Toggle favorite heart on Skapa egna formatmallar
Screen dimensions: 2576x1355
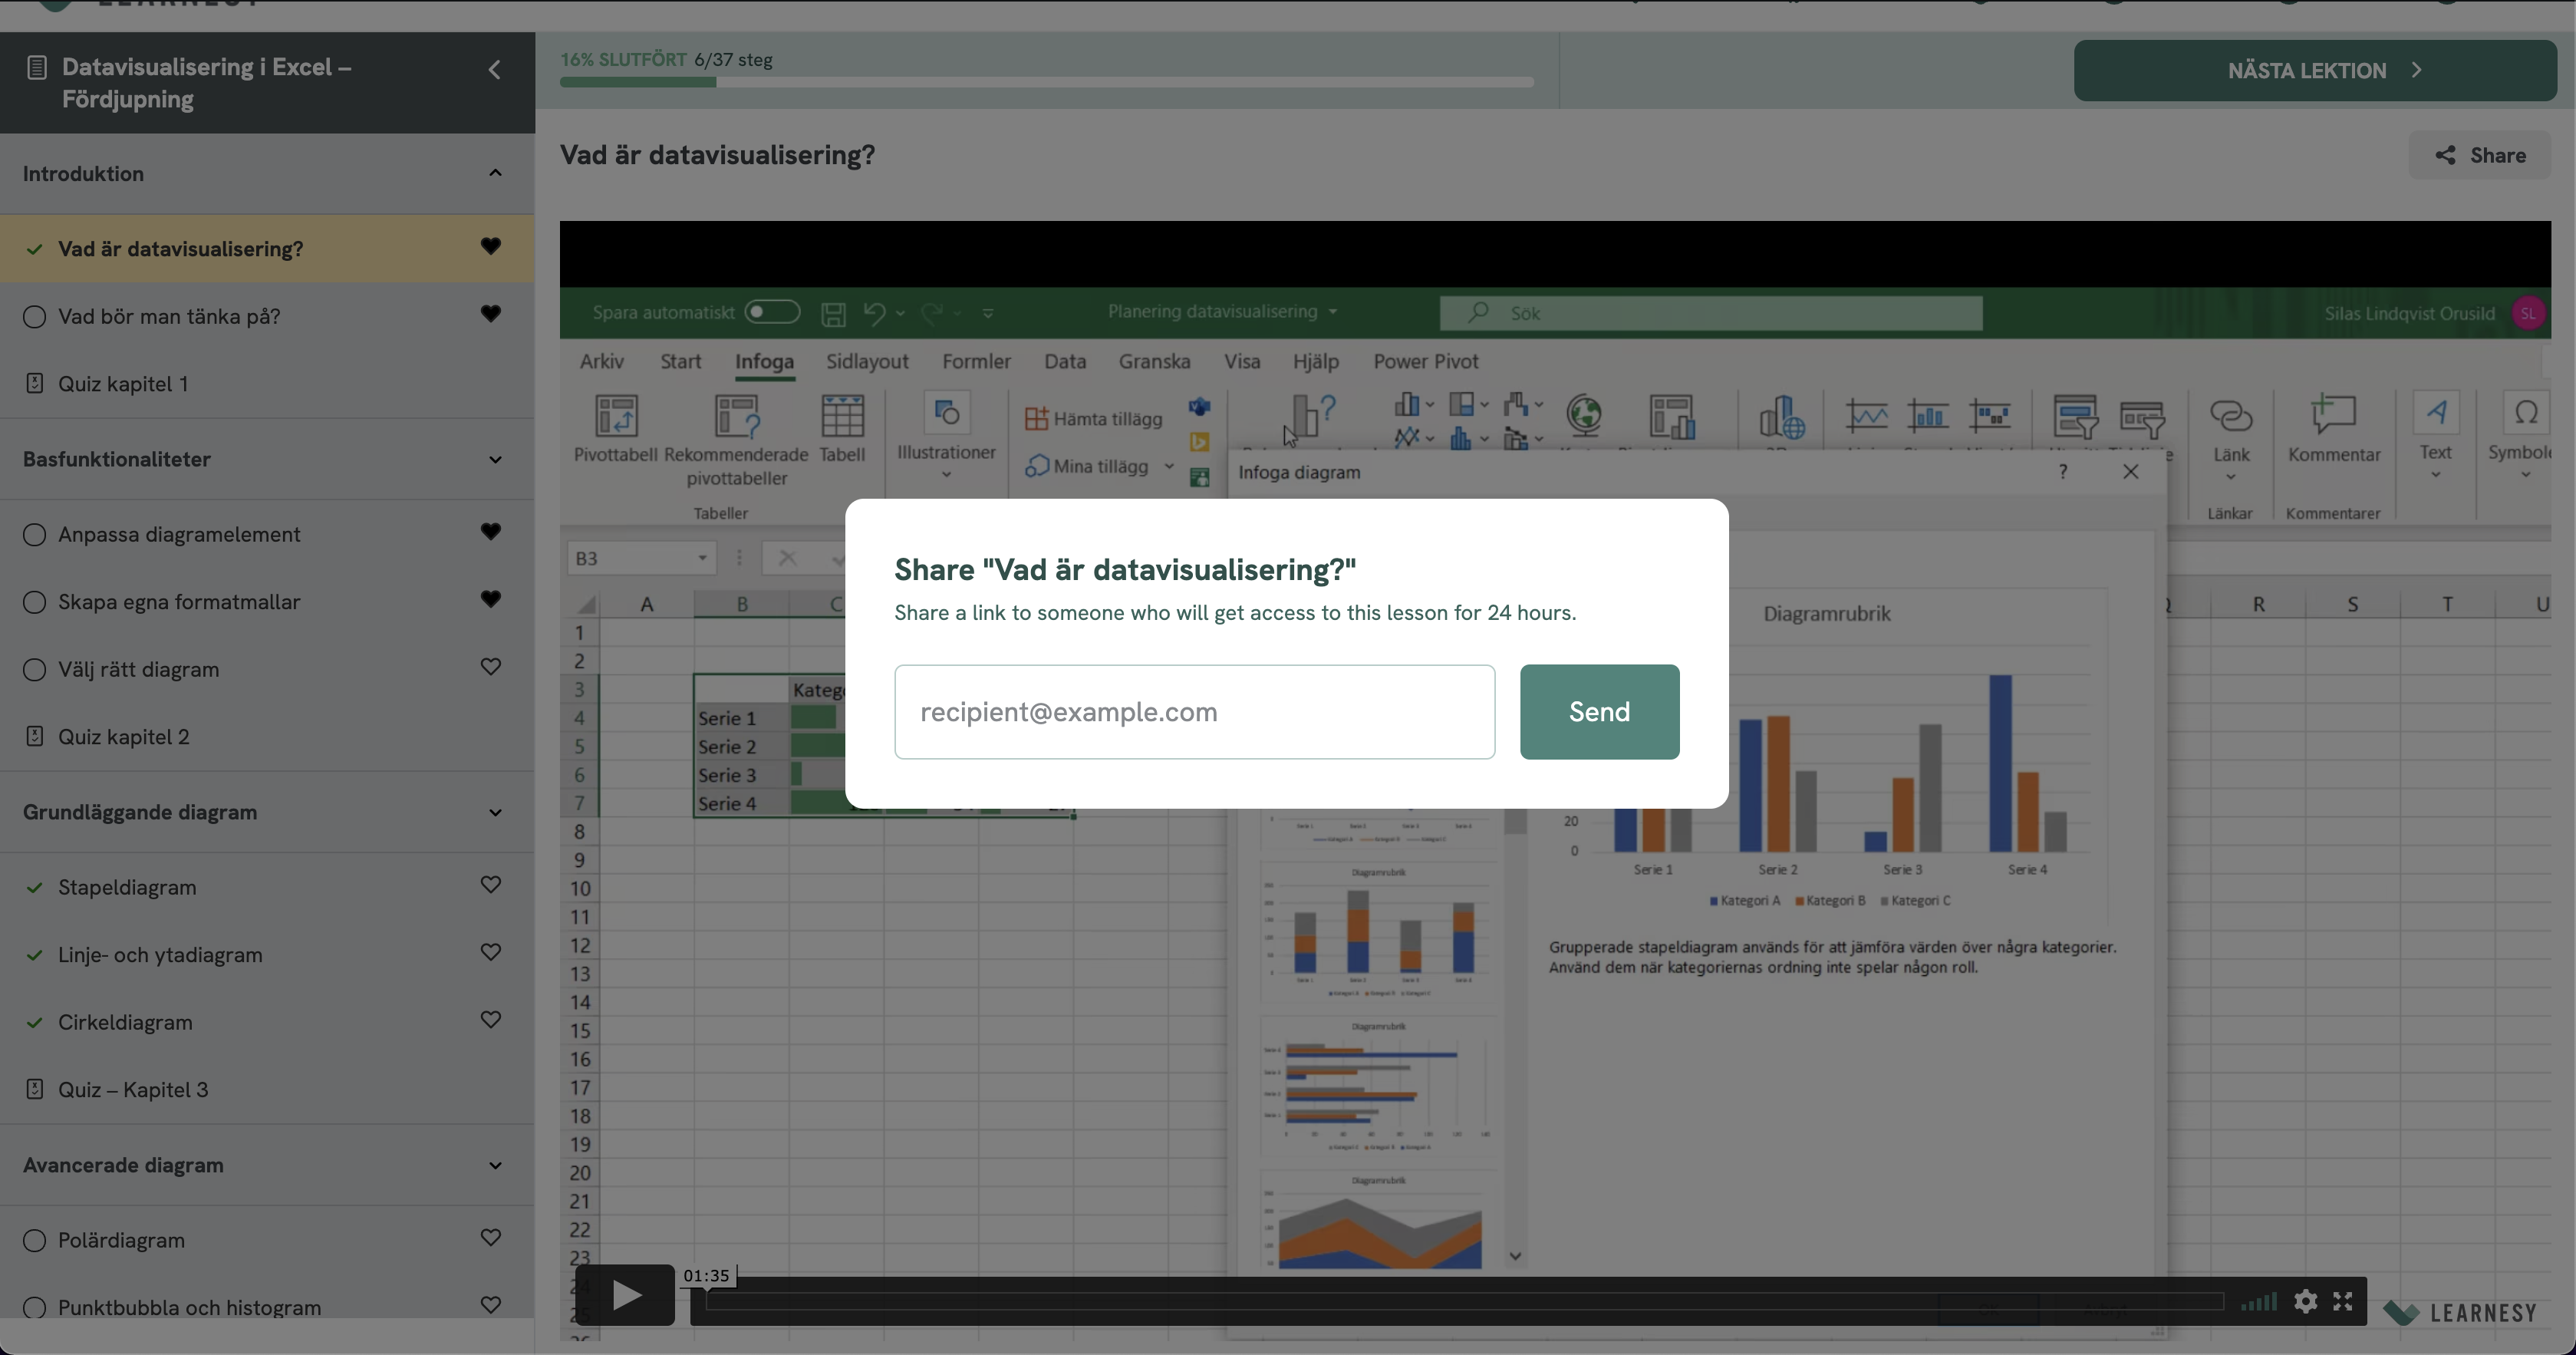click(490, 598)
